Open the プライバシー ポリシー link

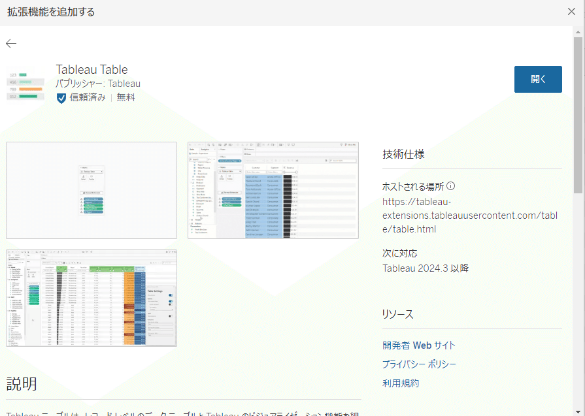pos(419,364)
